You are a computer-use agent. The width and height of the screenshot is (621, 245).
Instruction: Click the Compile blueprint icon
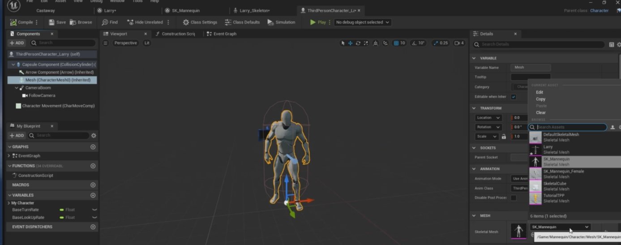[x=14, y=22]
